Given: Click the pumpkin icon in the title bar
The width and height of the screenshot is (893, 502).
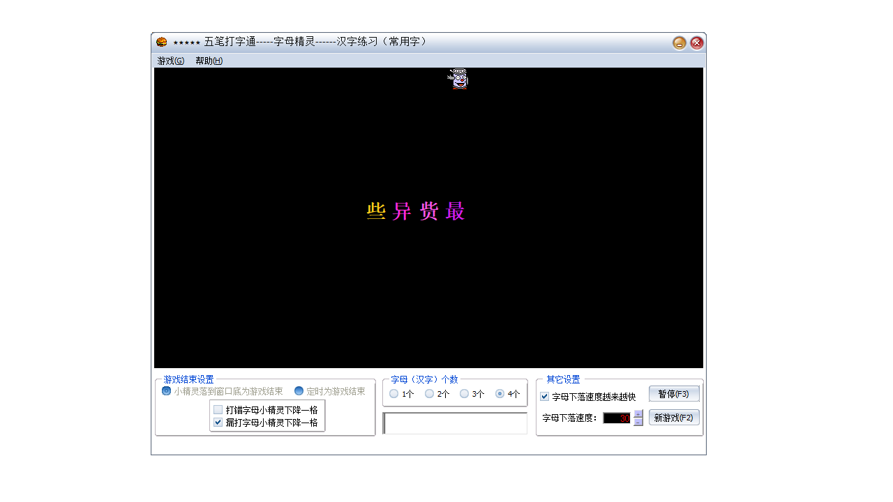Looking at the screenshot, I should point(161,42).
